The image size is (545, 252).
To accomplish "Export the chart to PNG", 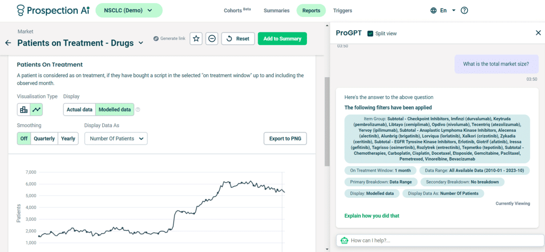I will pos(285,139).
